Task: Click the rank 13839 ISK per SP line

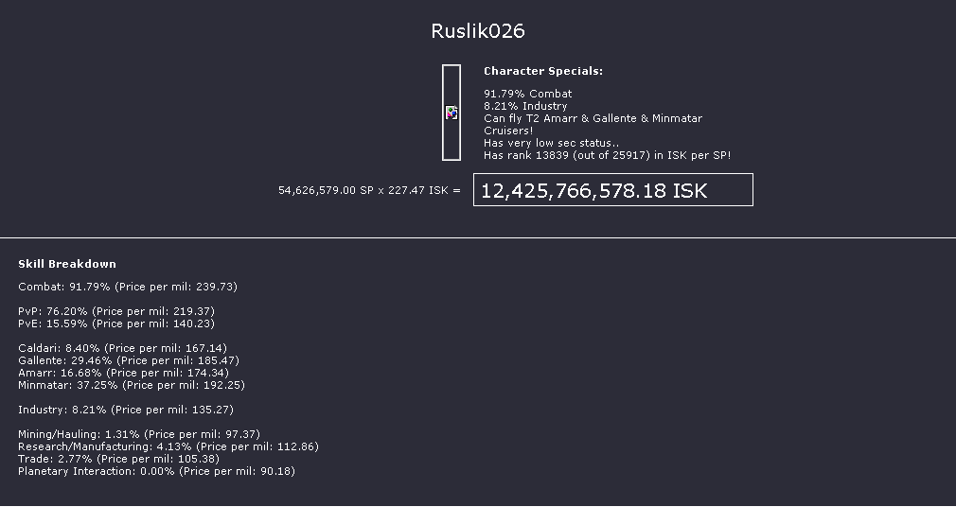Action: pos(608,155)
